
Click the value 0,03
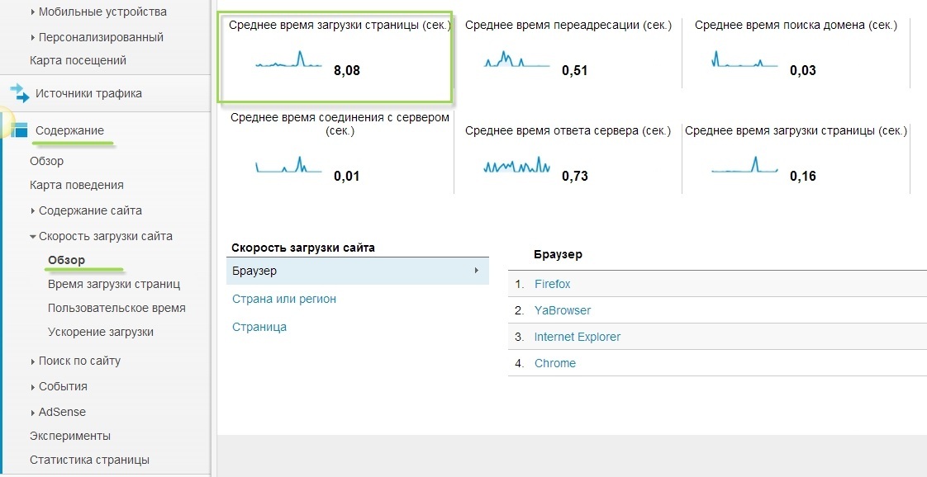(803, 71)
